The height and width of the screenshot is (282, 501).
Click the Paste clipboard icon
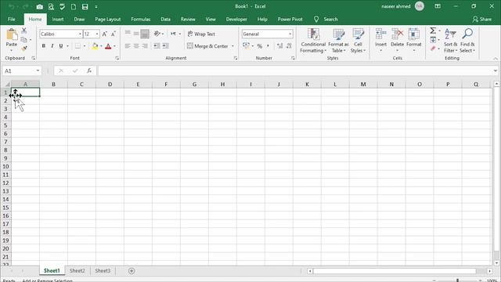[12, 34]
